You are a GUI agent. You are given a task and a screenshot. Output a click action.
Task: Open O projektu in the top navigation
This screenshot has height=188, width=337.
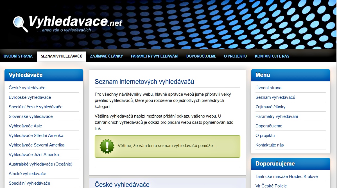coord(235,56)
